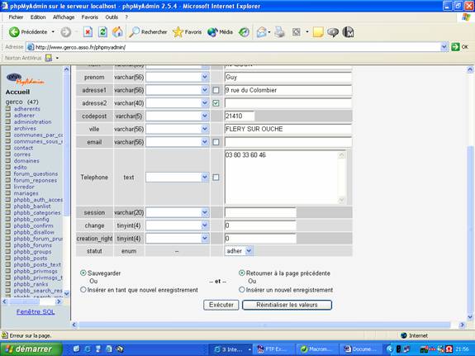Click the left panel horizontal scrollbar
The width and height of the screenshot is (475, 356).
pos(32,301)
